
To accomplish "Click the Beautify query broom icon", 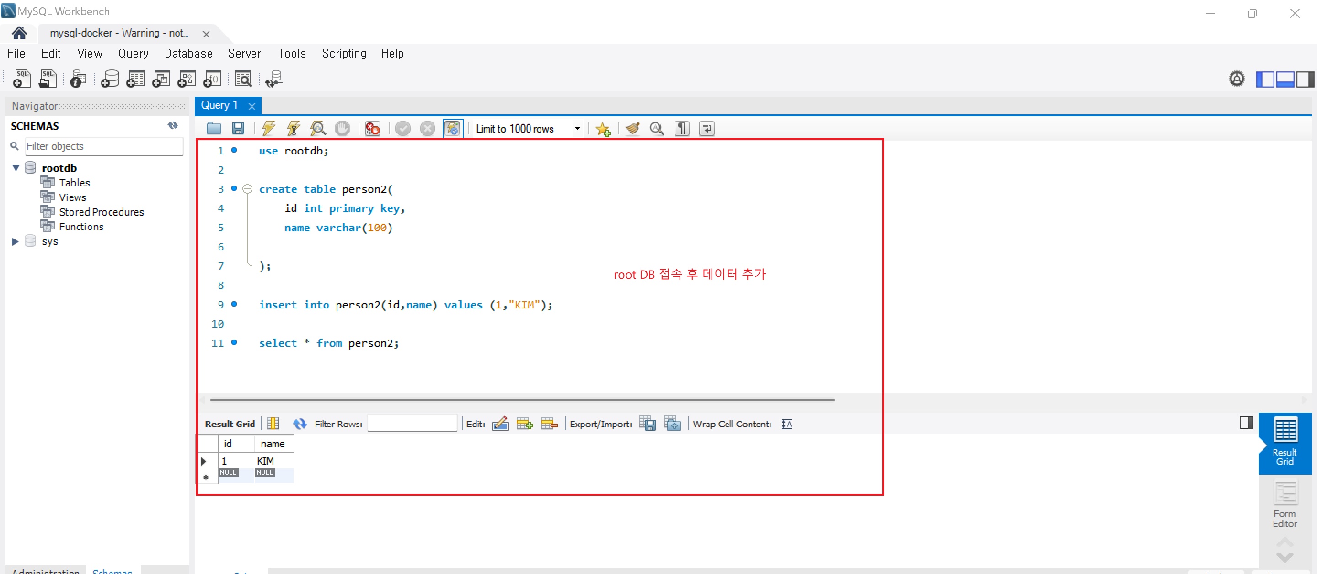I will coord(632,128).
